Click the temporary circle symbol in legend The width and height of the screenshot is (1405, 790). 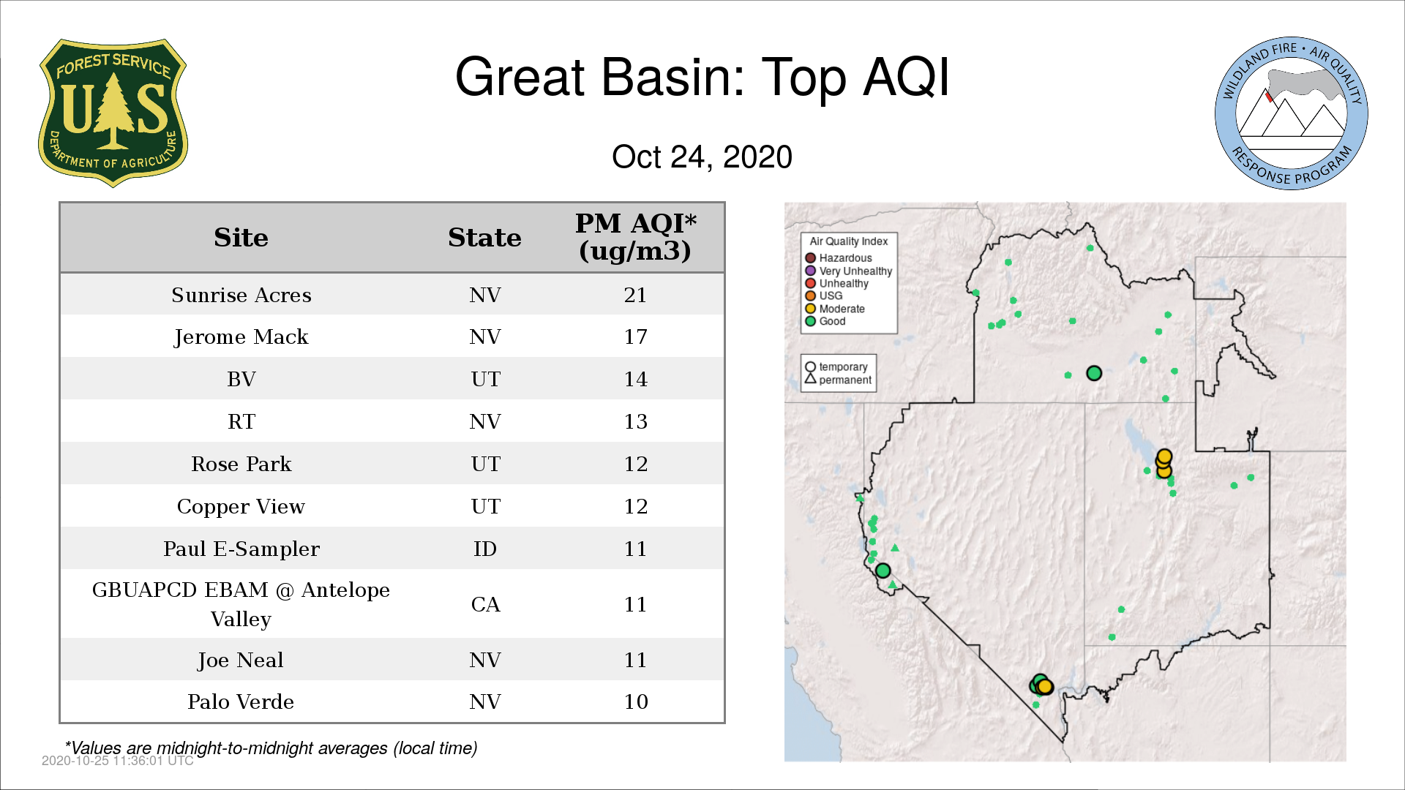point(810,366)
